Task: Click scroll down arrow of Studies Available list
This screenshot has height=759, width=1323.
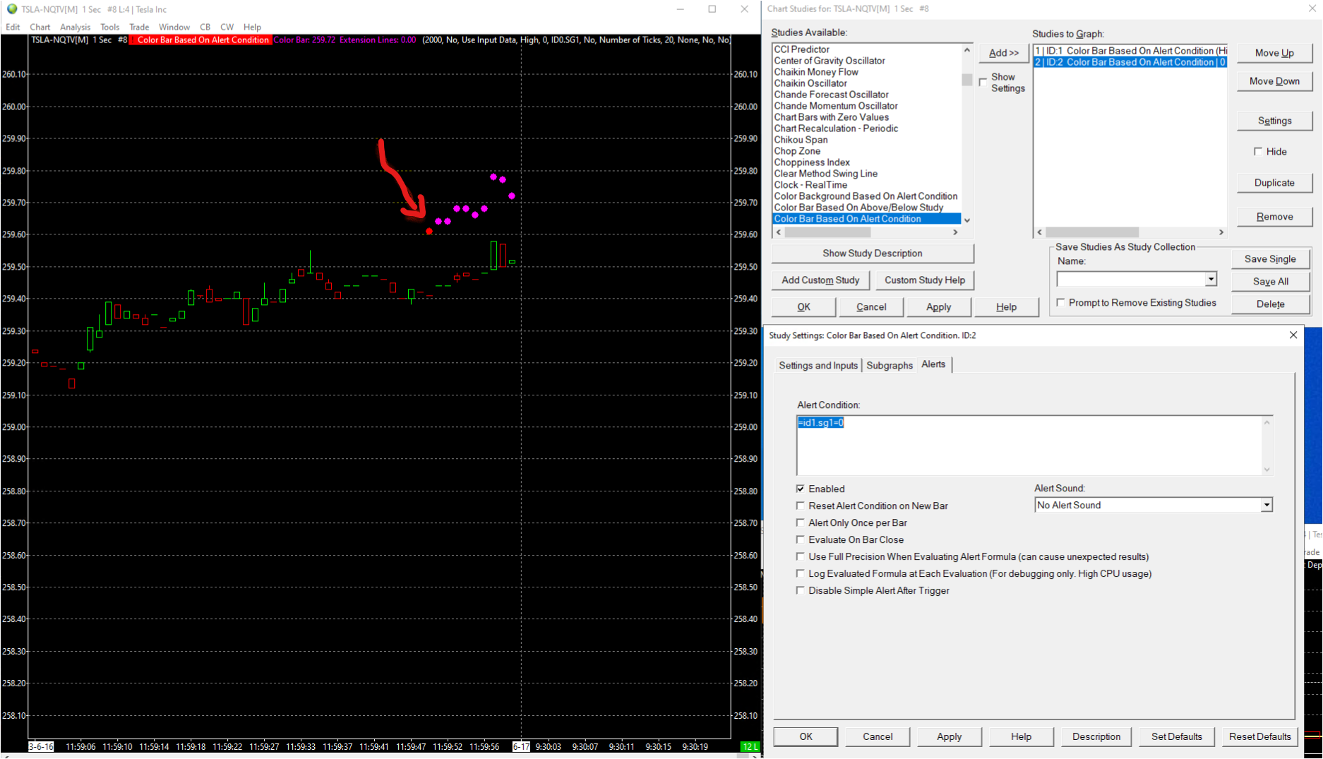Action: click(967, 220)
